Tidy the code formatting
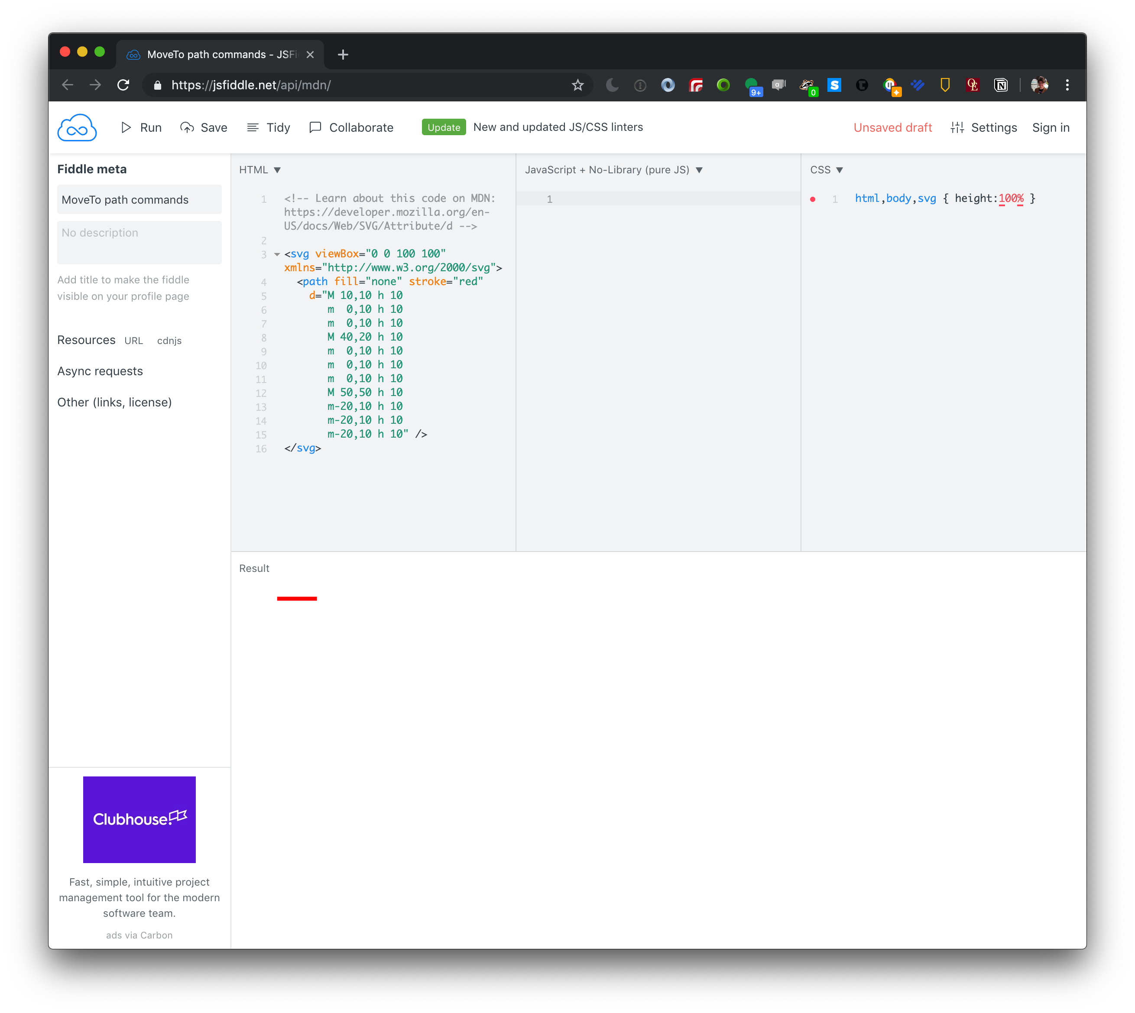Viewport: 1135px width, 1013px height. [269, 127]
